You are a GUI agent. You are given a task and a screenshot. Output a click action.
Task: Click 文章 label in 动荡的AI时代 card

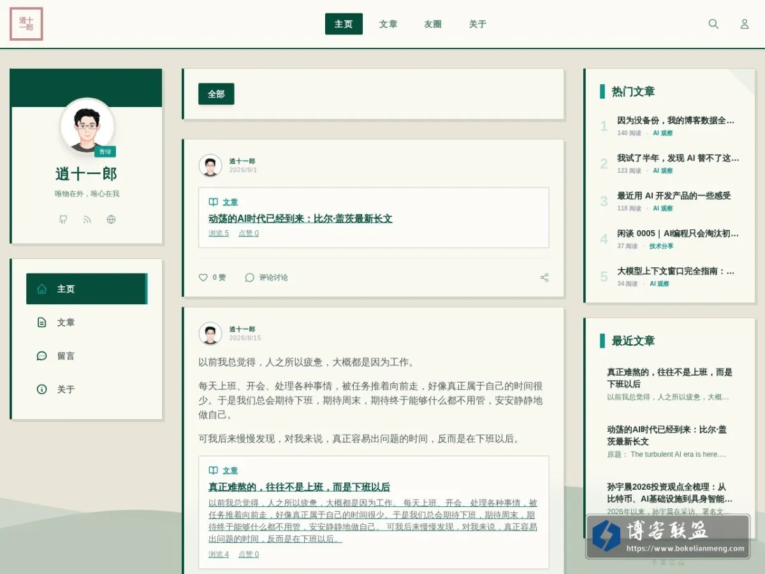point(230,202)
